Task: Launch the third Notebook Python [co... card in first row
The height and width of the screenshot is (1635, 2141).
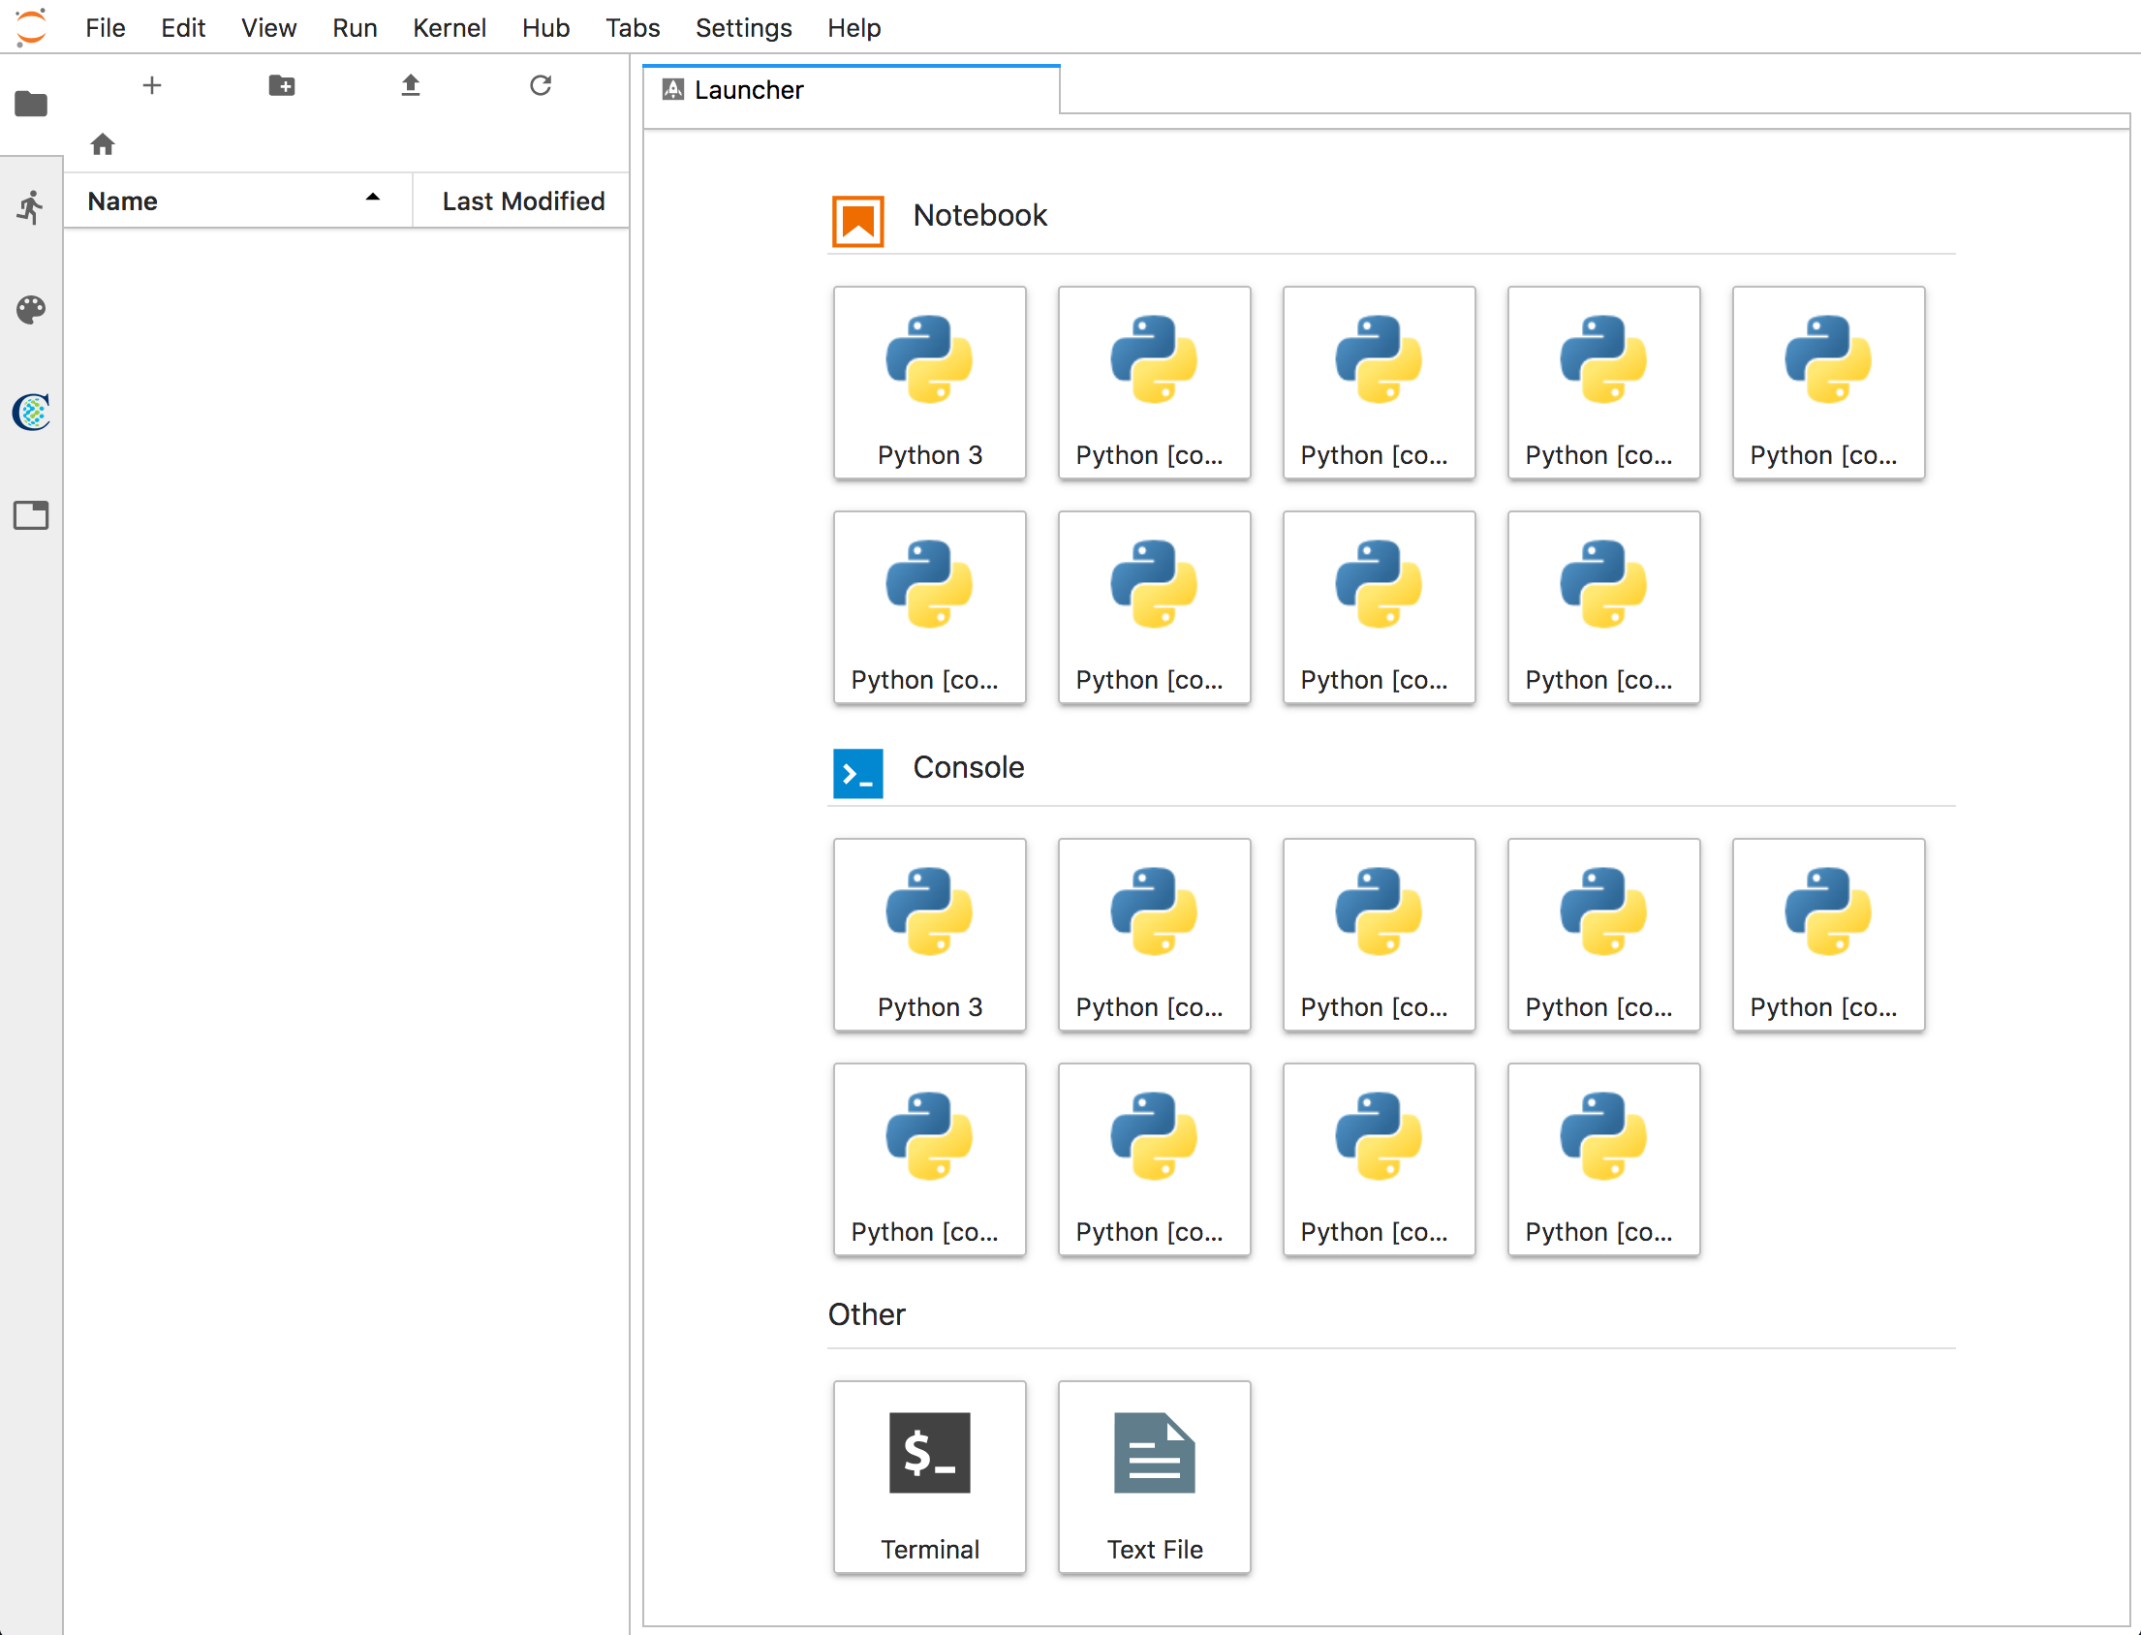Action: click(1379, 383)
